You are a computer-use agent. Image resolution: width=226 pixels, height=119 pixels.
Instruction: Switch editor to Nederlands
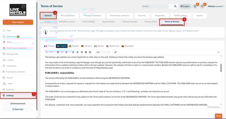[113, 46]
